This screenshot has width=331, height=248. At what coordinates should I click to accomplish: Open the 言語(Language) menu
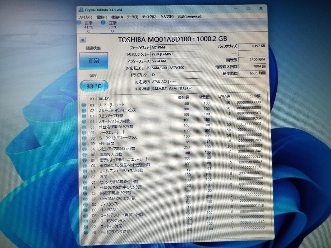click(189, 17)
